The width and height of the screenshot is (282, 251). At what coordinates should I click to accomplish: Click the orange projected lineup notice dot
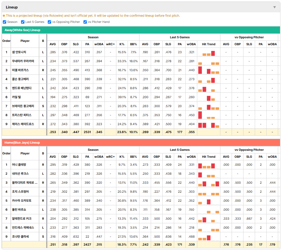tap(4, 16)
